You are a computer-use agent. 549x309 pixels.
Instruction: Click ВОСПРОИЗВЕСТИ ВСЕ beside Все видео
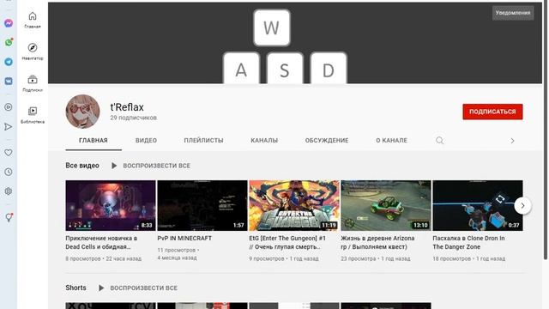click(156, 166)
